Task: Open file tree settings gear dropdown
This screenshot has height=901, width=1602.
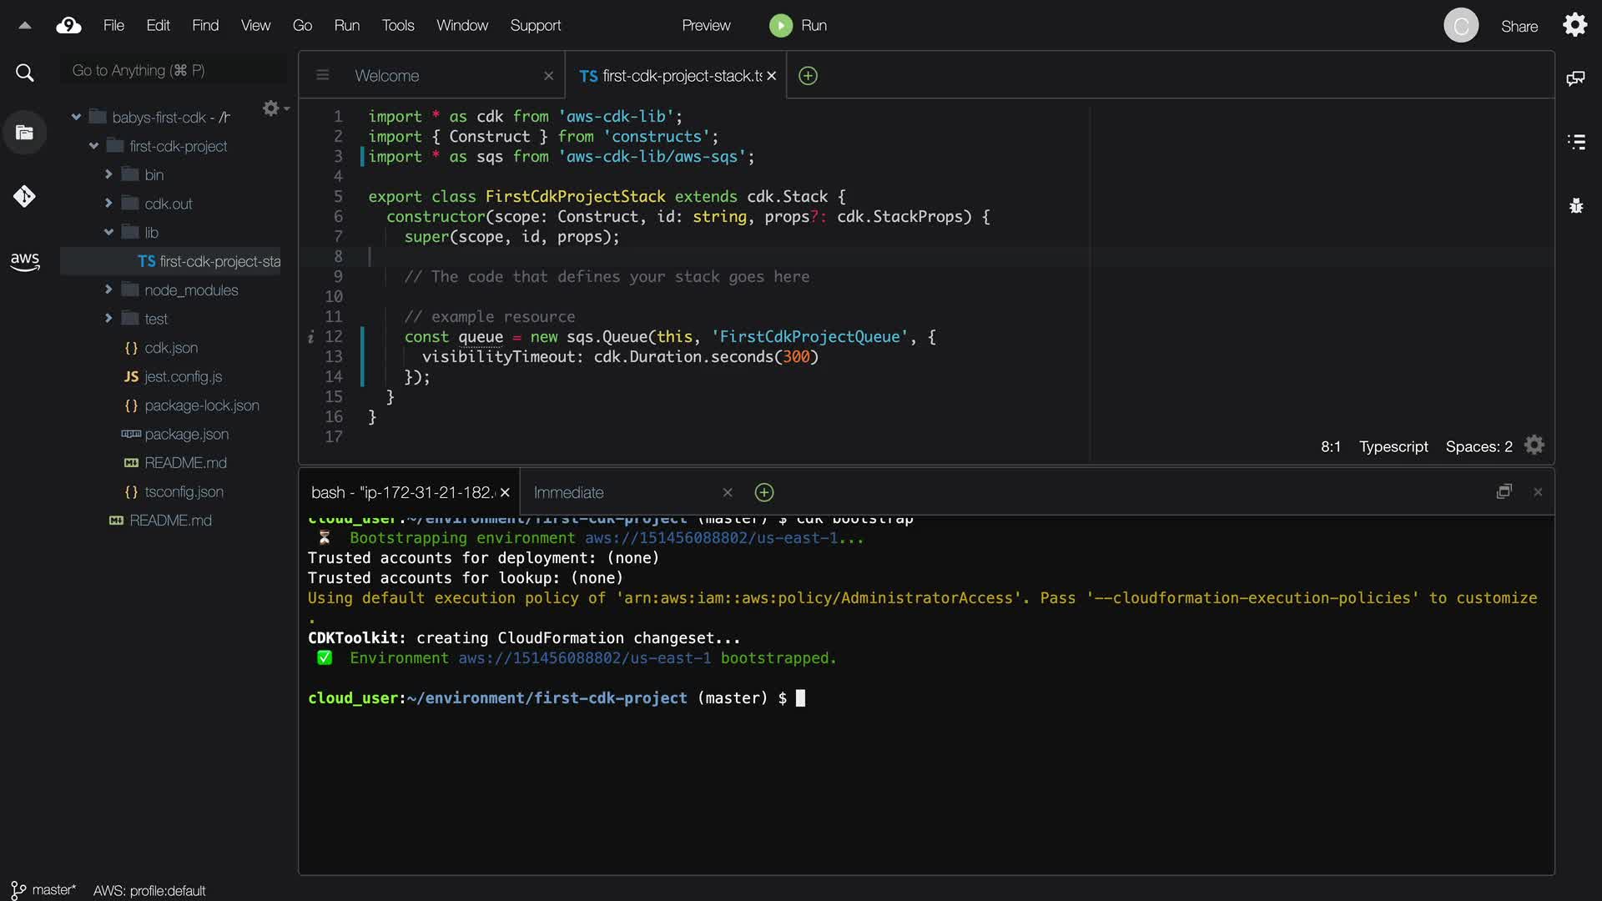Action: click(274, 108)
